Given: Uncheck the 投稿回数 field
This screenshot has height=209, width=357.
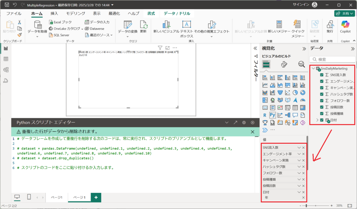Looking at the screenshot, I should [322, 107].
